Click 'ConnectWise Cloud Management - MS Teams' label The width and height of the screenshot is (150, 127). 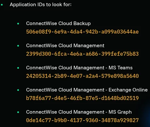[79, 68]
